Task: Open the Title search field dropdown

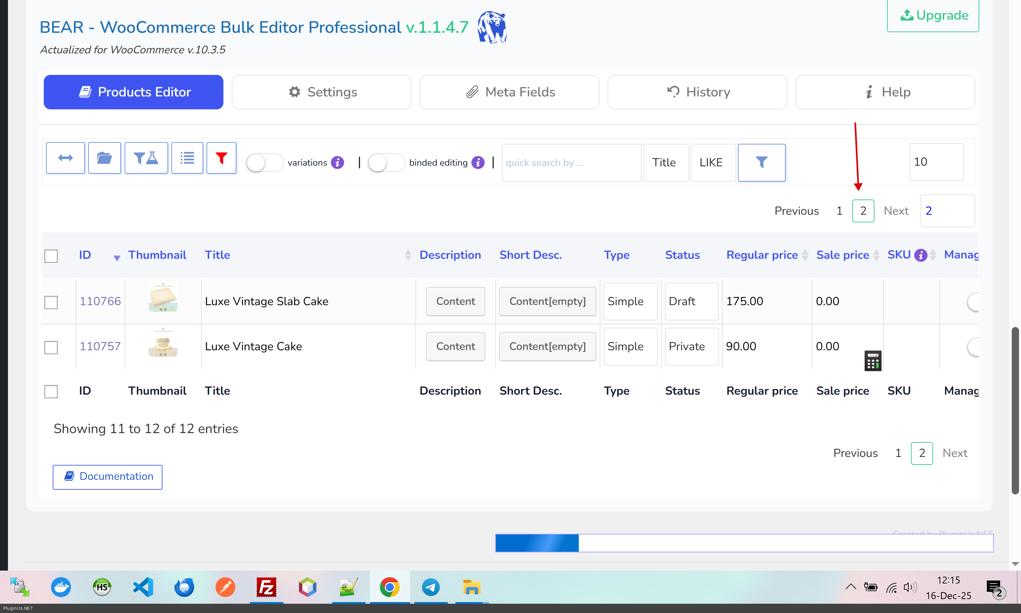Action: click(x=665, y=162)
